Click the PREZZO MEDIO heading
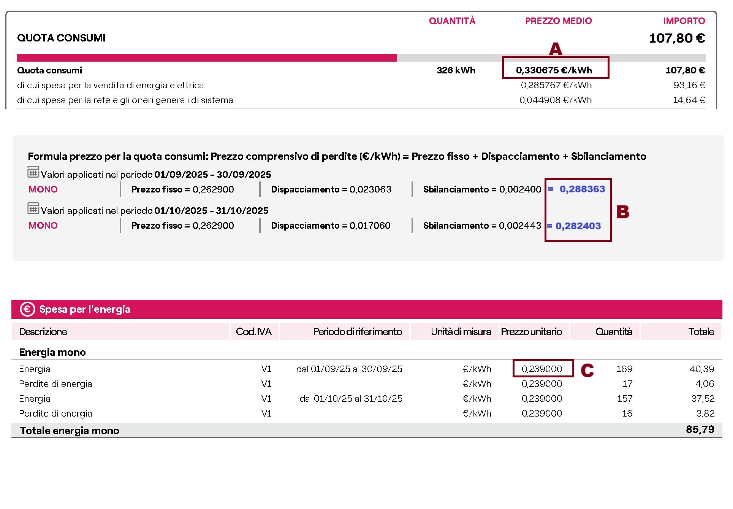 click(558, 21)
